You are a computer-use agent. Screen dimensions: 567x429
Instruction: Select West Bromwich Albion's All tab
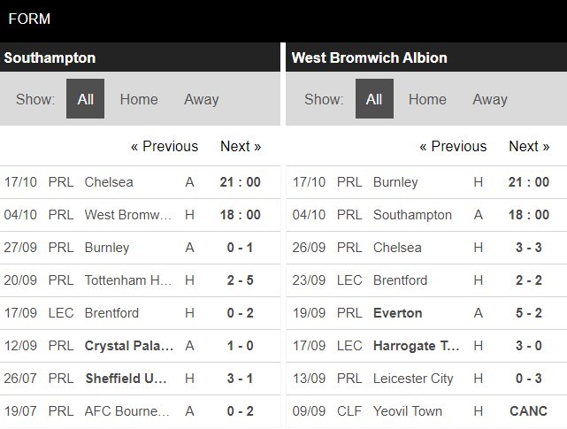pos(374,99)
